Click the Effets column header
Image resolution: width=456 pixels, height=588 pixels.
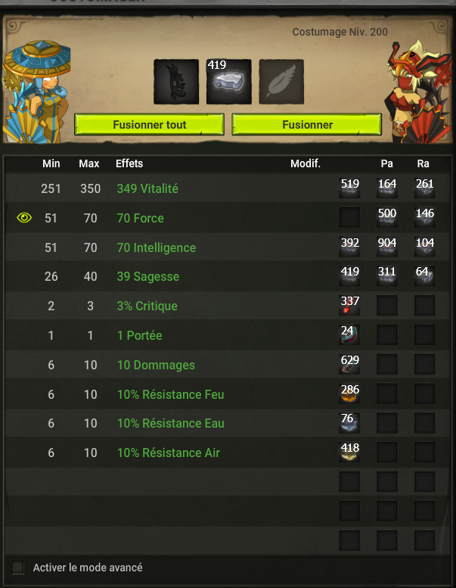tap(129, 163)
